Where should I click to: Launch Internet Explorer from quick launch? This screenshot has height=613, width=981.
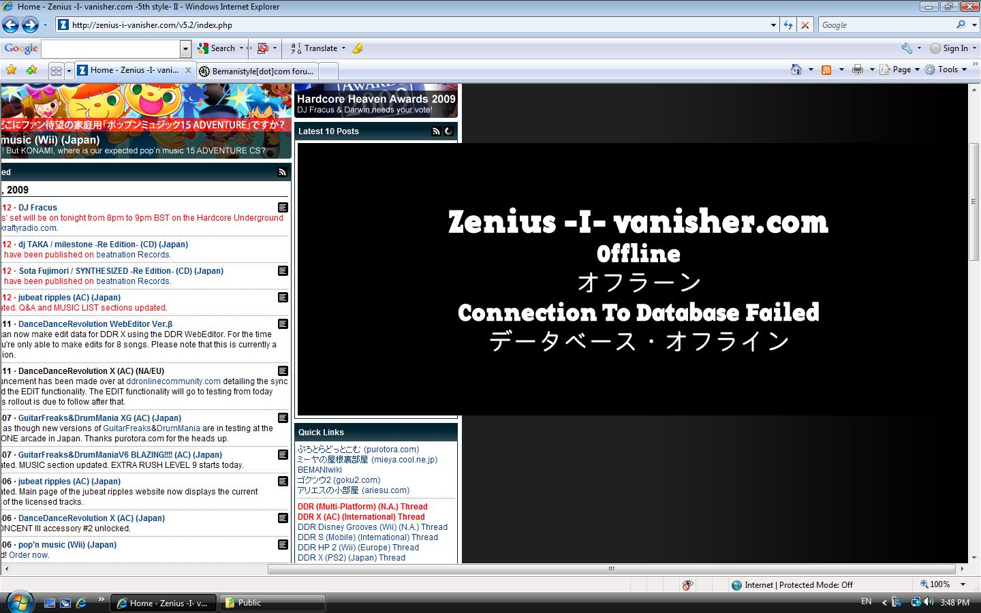point(81,603)
